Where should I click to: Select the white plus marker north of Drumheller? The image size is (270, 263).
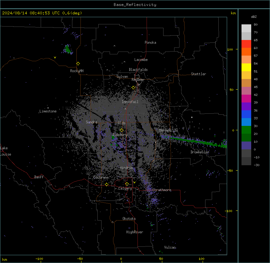(x=192, y=117)
